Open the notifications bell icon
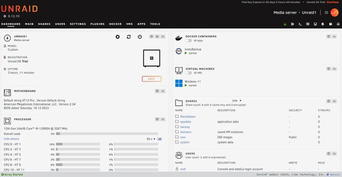342x177 pixels. pos(338,24)
